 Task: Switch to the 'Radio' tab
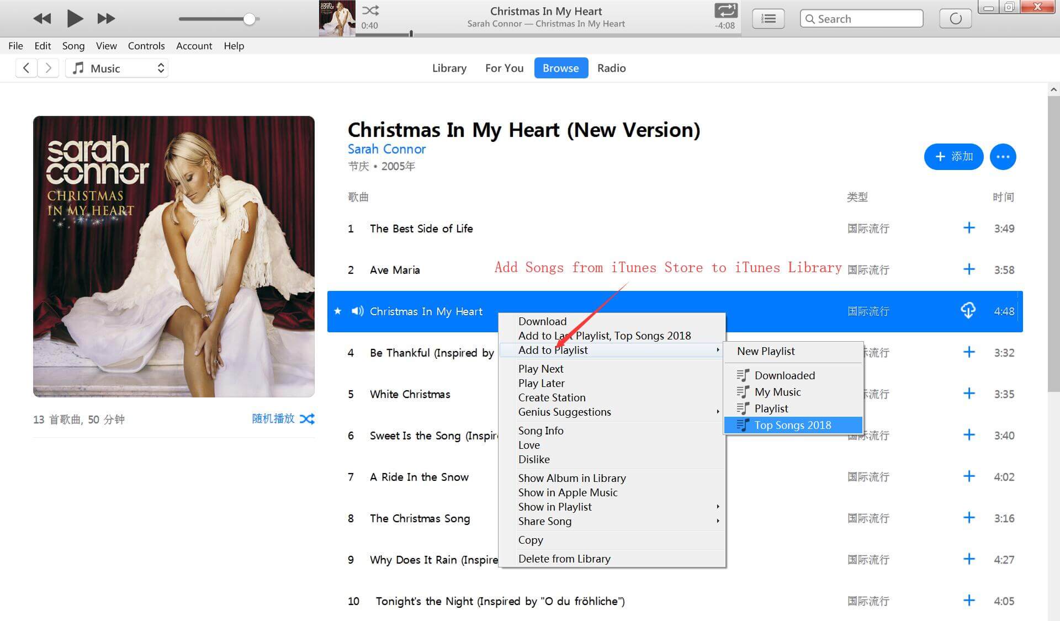[612, 68]
